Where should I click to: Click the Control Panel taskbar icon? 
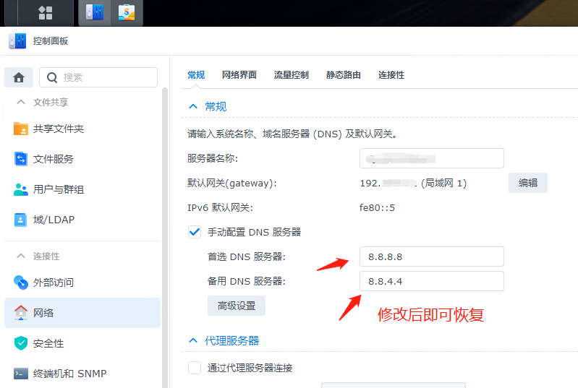pyautogui.click(x=94, y=12)
